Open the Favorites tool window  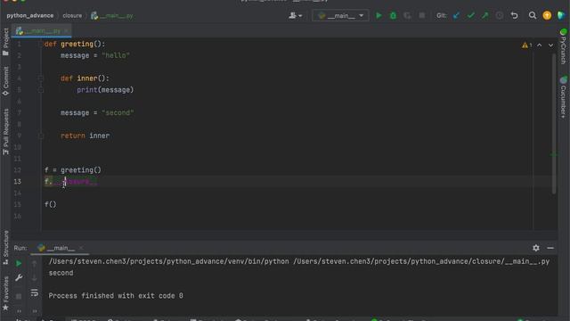(5, 293)
